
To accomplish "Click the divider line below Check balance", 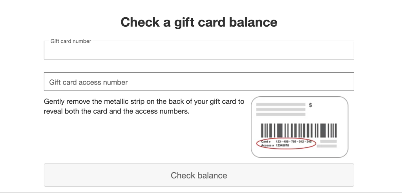I will (x=201, y=192).
